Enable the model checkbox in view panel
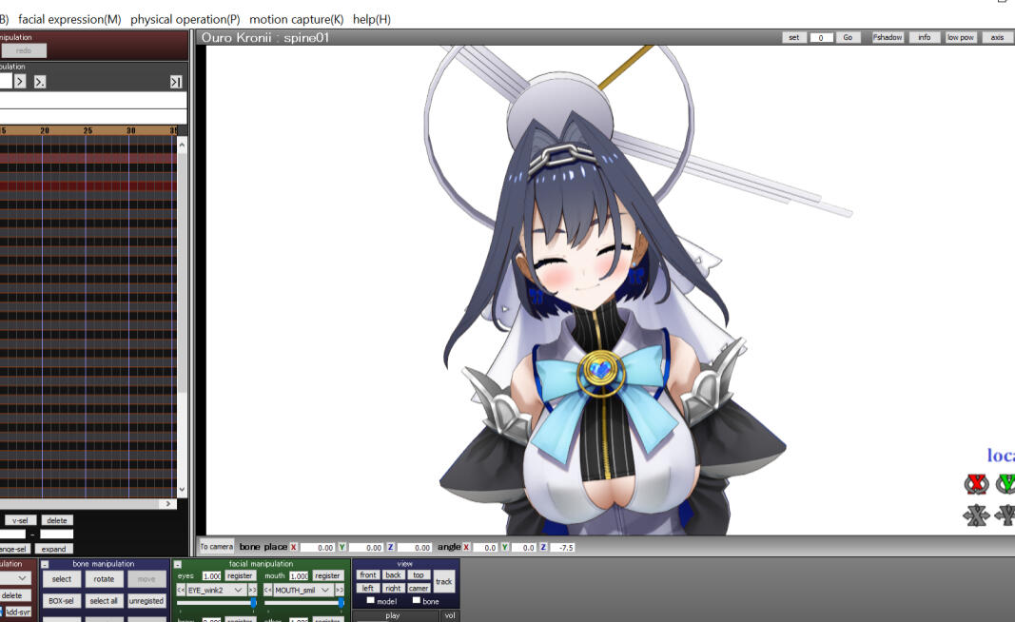The width and height of the screenshot is (1015, 622). [371, 600]
